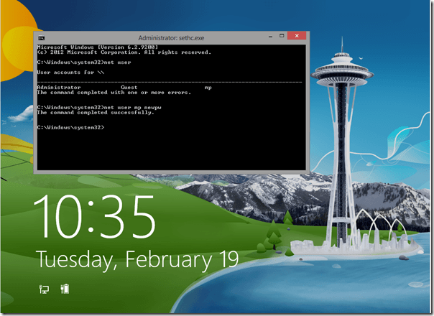Click the Microsoft Corporation copyright line
Screen dimensions: 434x316
pyautogui.click(x=124, y=52)
